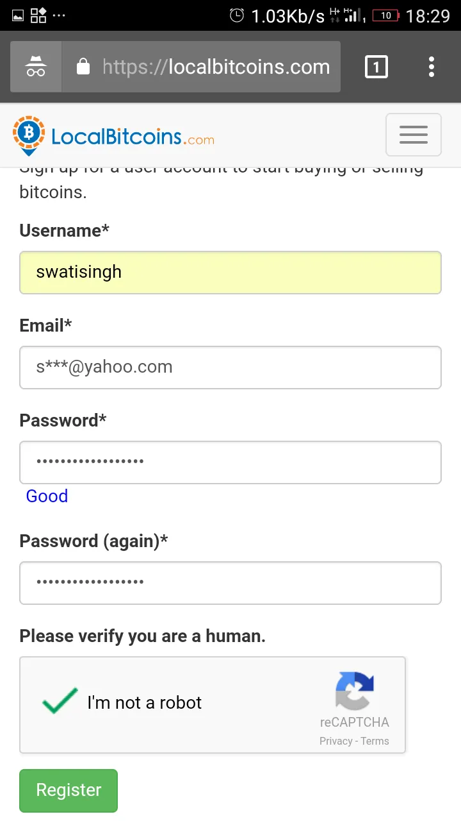Click the LocalBitcoins logo
The height and width of the screenshot is (821, 461).
tap(113, 135)
